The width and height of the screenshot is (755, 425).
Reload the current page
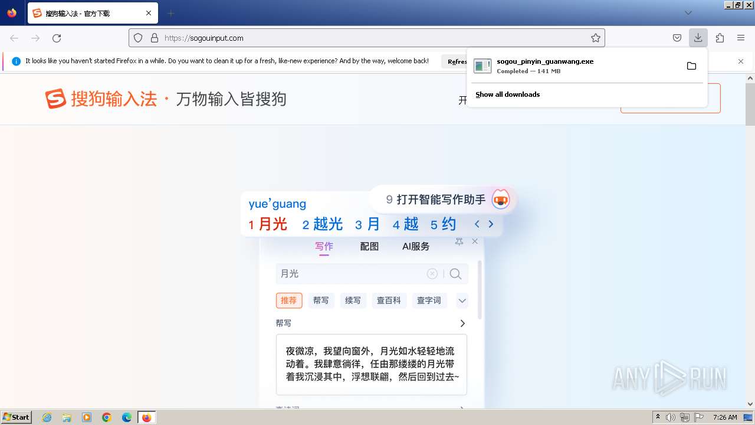coord(57,38)
